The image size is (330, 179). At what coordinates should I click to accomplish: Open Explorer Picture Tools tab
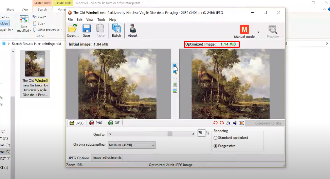[x=63, y=3]
